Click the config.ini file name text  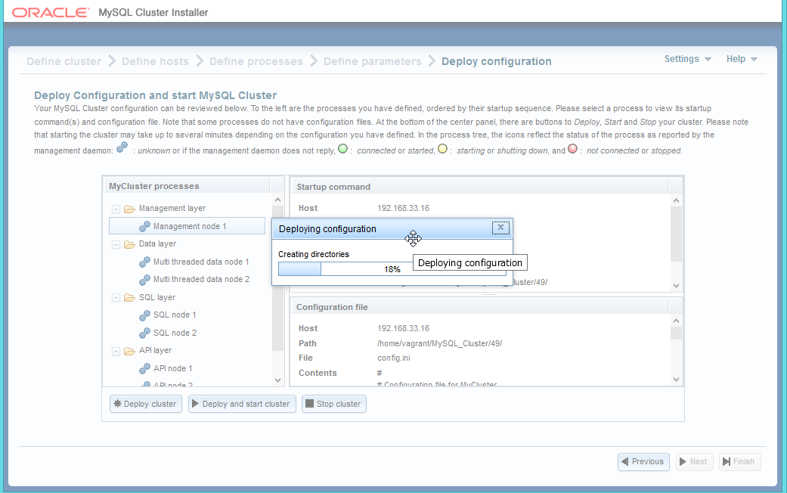pos(393,358)
